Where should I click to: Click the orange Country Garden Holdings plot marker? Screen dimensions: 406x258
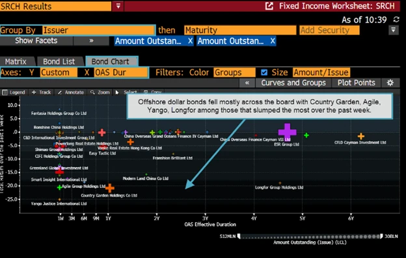click(110, 188)
